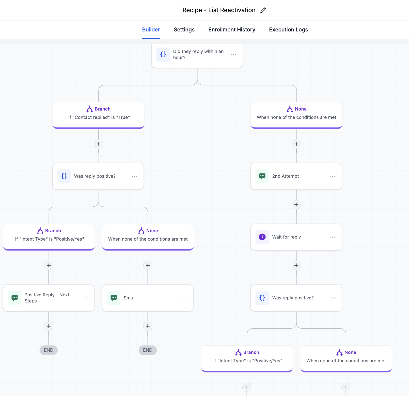Select the 'Contact replied is True' branch card
The height and width of the screenshot is (396, 409).
tap(98, 115)
